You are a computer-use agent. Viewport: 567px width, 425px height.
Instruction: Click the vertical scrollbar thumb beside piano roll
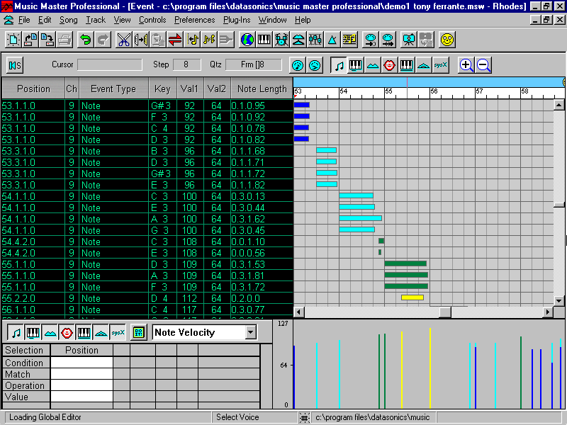pos(559,205)
